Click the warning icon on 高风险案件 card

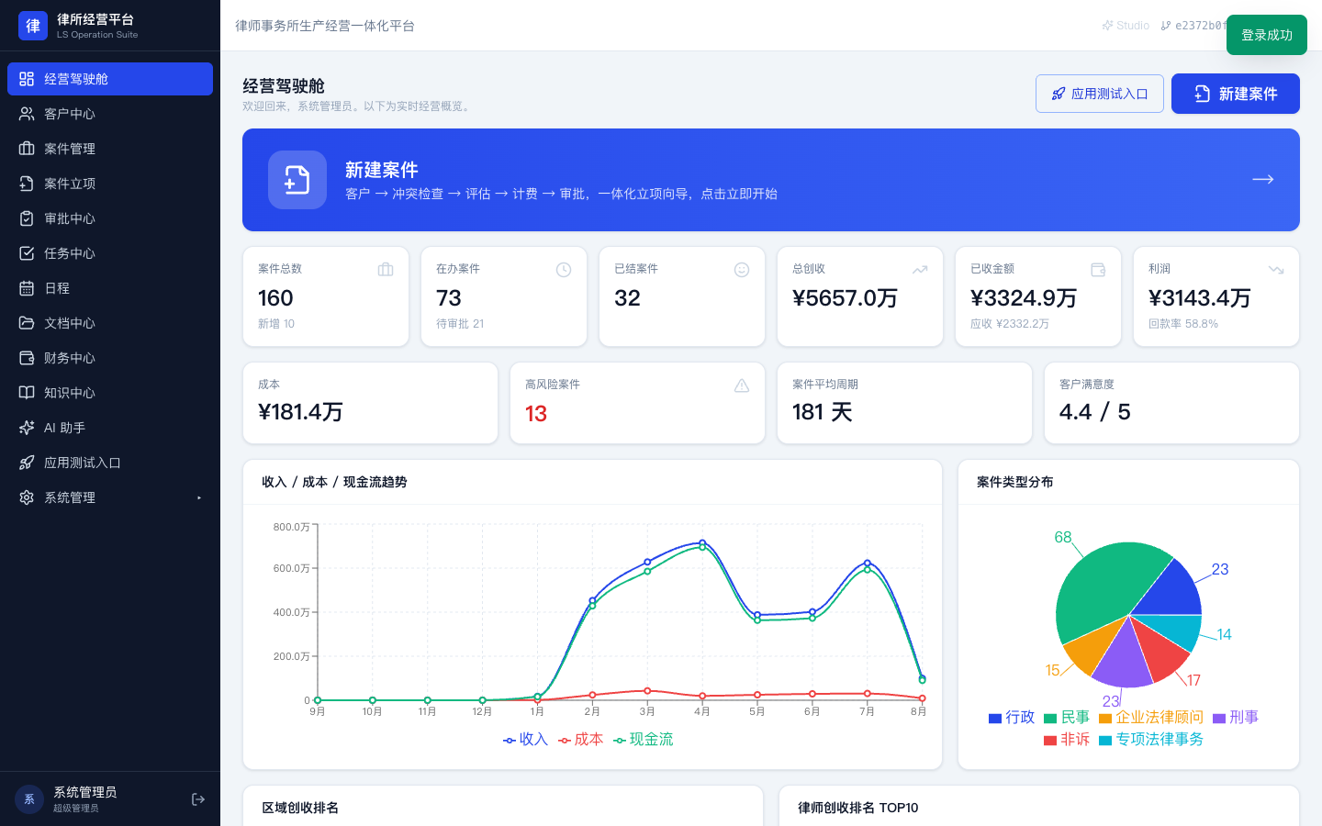click(742, 385)
